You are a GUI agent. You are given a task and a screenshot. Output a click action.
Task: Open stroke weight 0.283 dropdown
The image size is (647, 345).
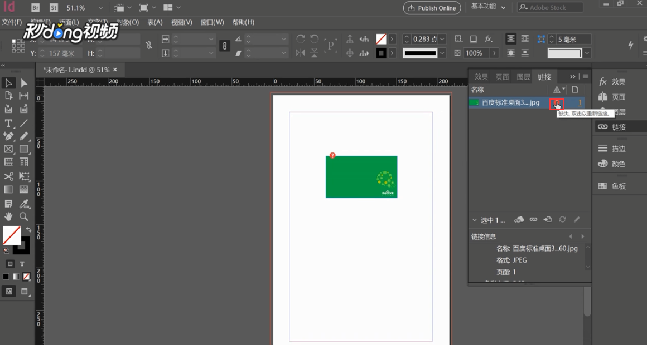[x=442, y=39]
